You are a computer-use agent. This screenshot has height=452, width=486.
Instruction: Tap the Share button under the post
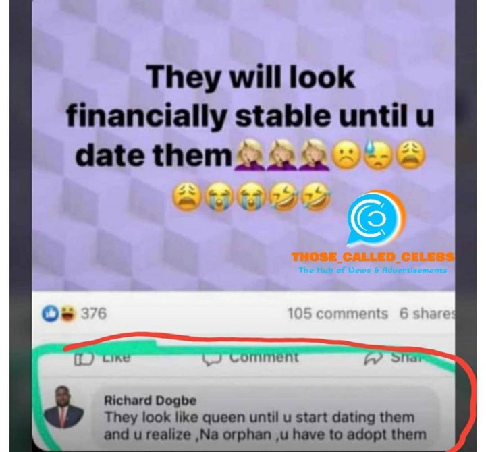click(x=394, y=358)
